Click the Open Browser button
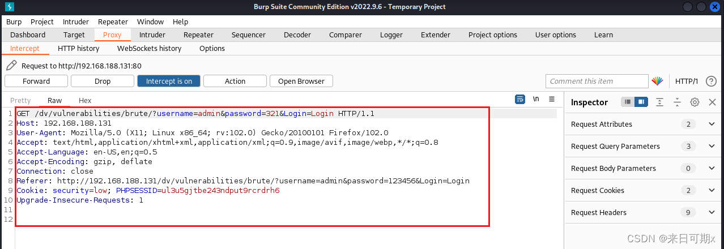 click(301, 81)
